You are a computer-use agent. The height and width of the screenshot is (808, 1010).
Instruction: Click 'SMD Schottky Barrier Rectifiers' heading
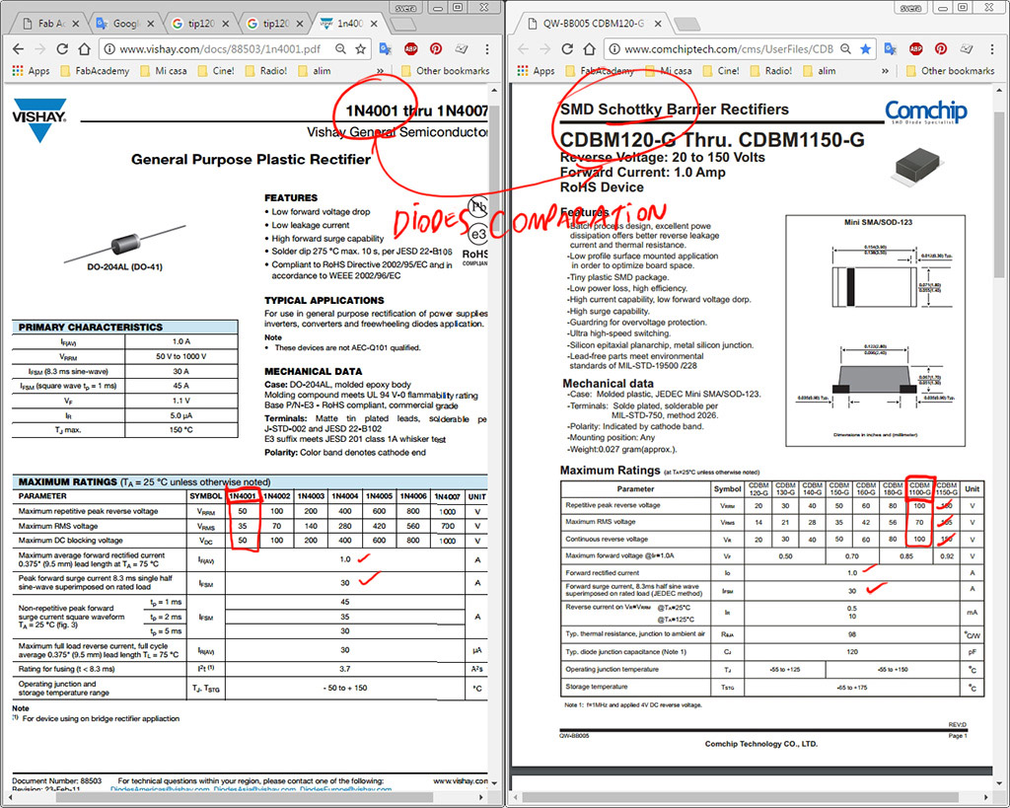coord(675,109)
